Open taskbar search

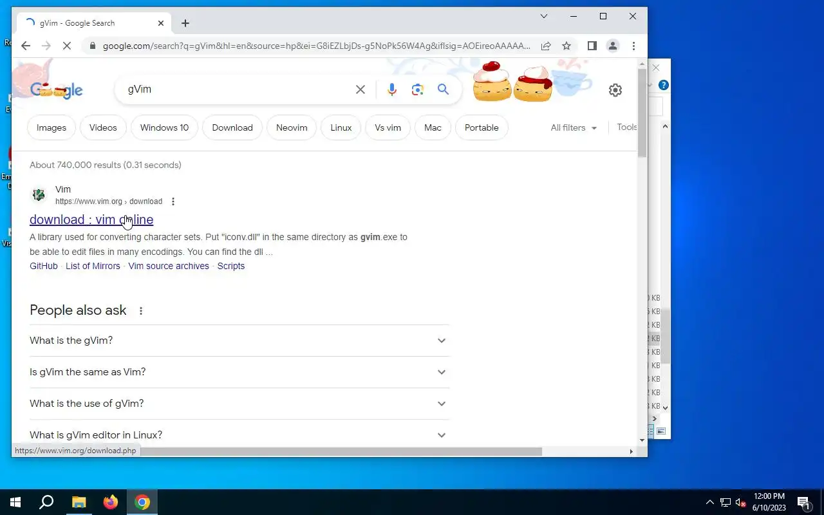46,502
